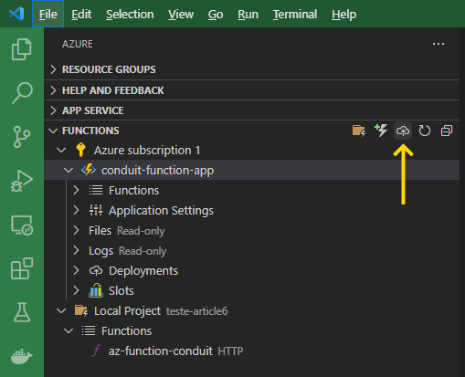Collapse the Local Project node
The image size is (465, 377).
pyautogui.click(x=61, y=311)
